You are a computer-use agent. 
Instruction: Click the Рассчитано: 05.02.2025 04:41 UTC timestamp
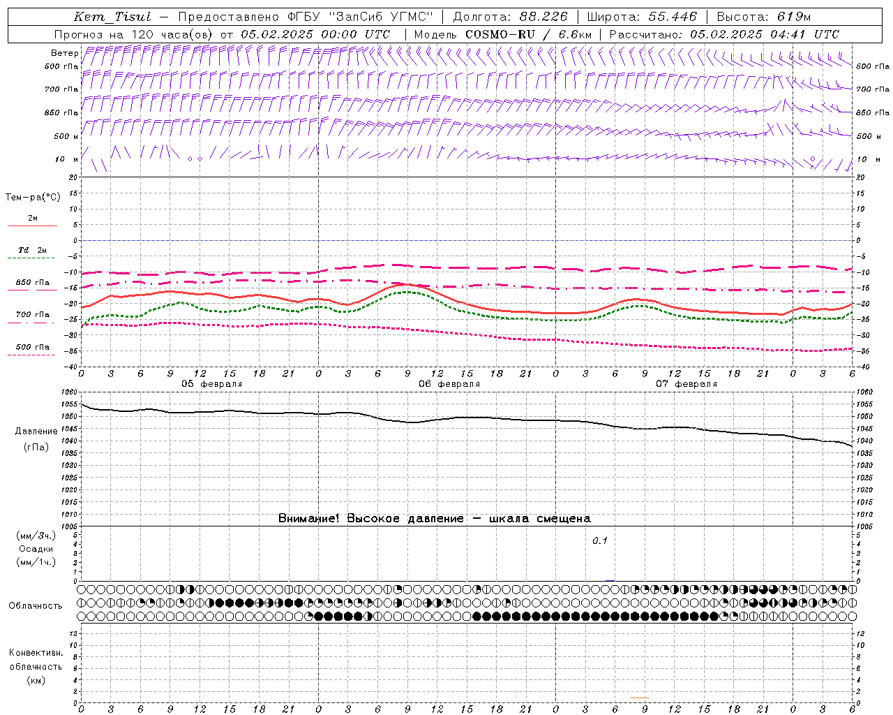click(x=724, y=34)
